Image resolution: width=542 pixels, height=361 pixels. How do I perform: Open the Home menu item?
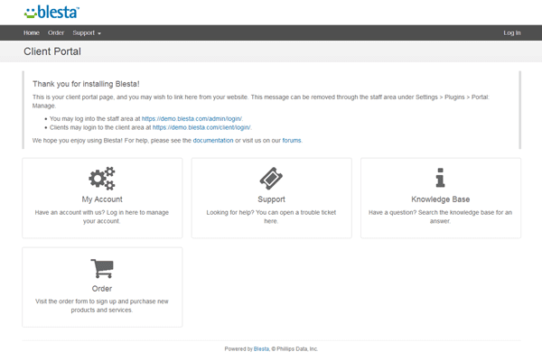pyautogui.click(x=32, y=32)
